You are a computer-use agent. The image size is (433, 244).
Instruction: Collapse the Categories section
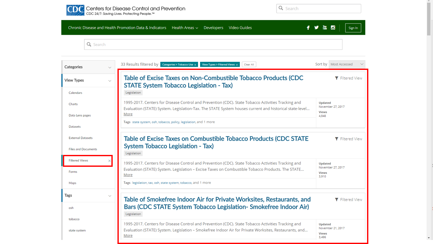click(x=110, y=67)
